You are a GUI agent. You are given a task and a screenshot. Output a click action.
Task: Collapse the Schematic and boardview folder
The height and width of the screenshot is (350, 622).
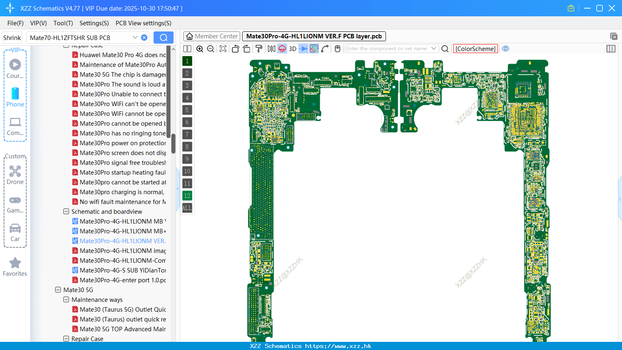click(x=66, y=211)
